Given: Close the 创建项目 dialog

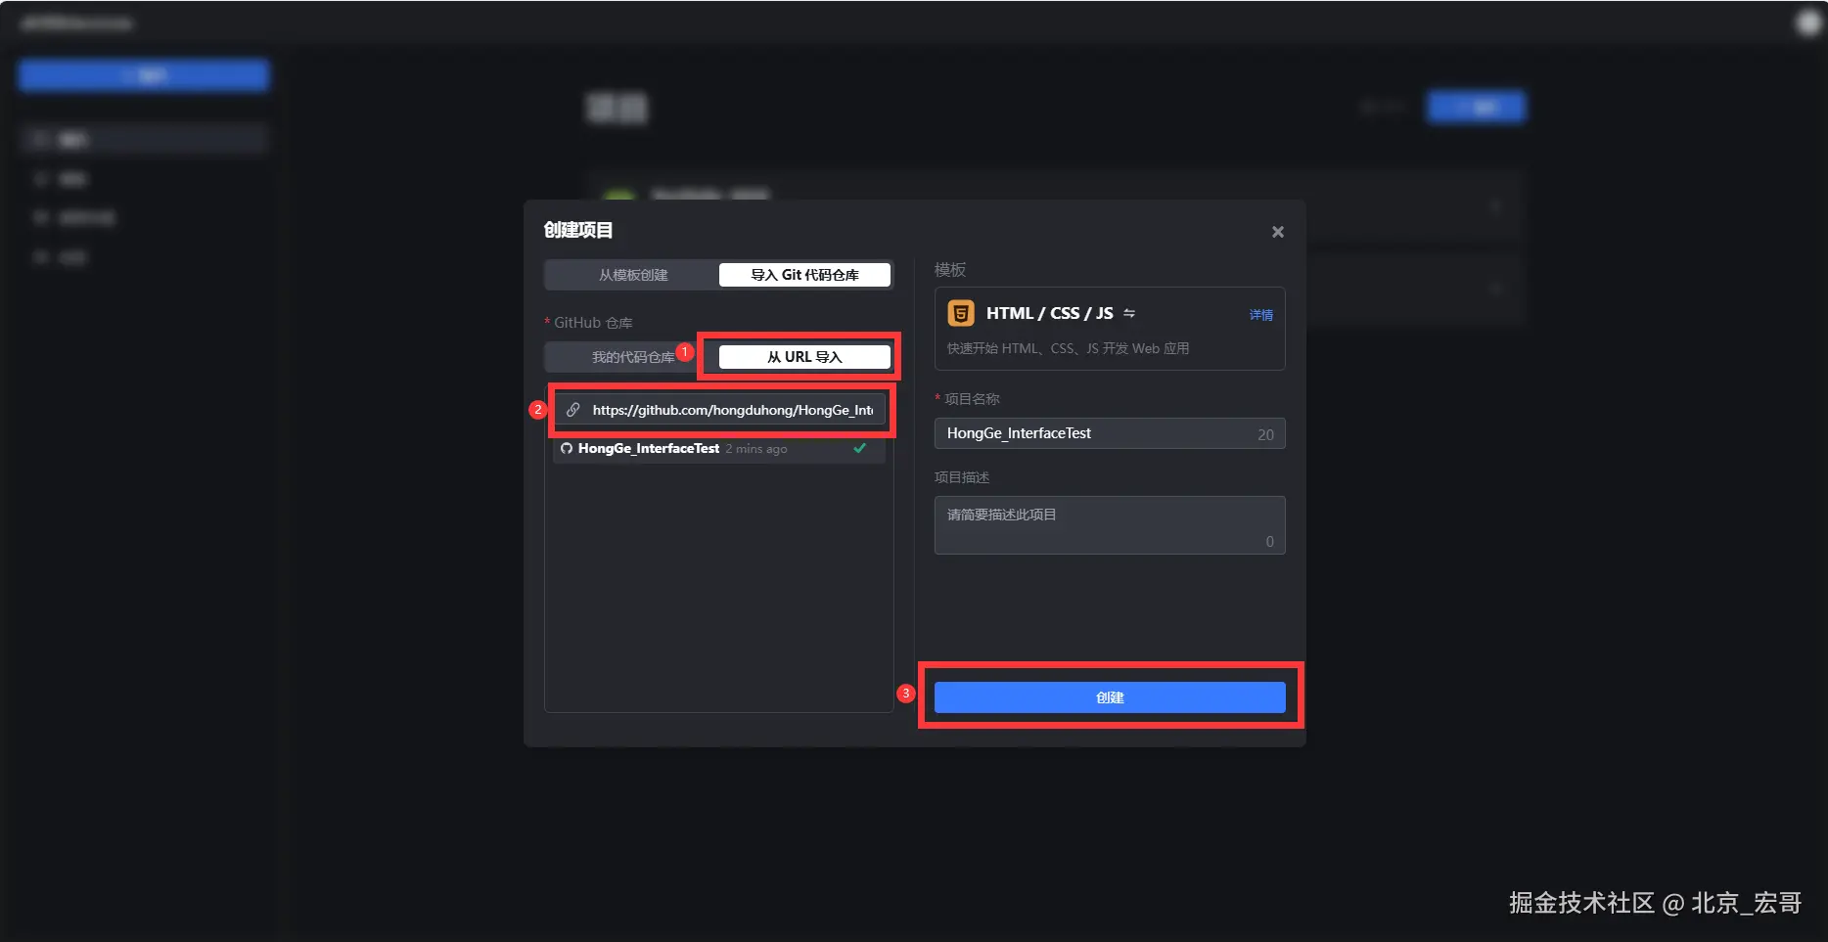Looking at the screenshot, I should pyautogui.click(x=1277, y=232).
